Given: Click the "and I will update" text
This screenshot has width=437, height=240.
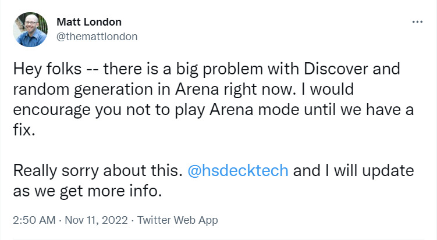Looking at the screenshot, I should coord(352,171).
